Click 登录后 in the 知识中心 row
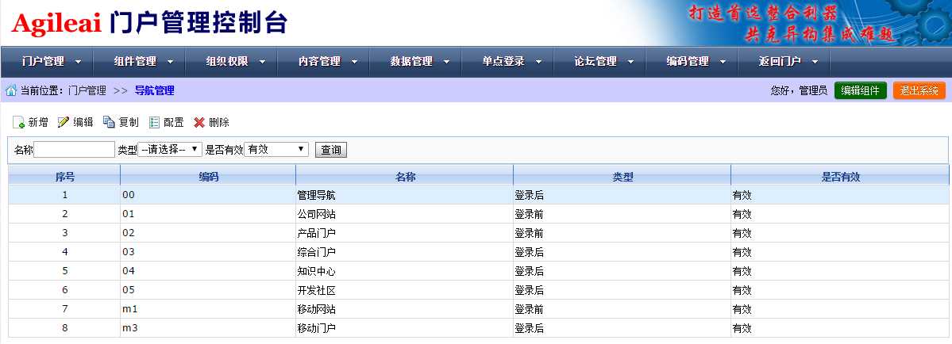This screenshot has height=344, width=952. [529, 271]
